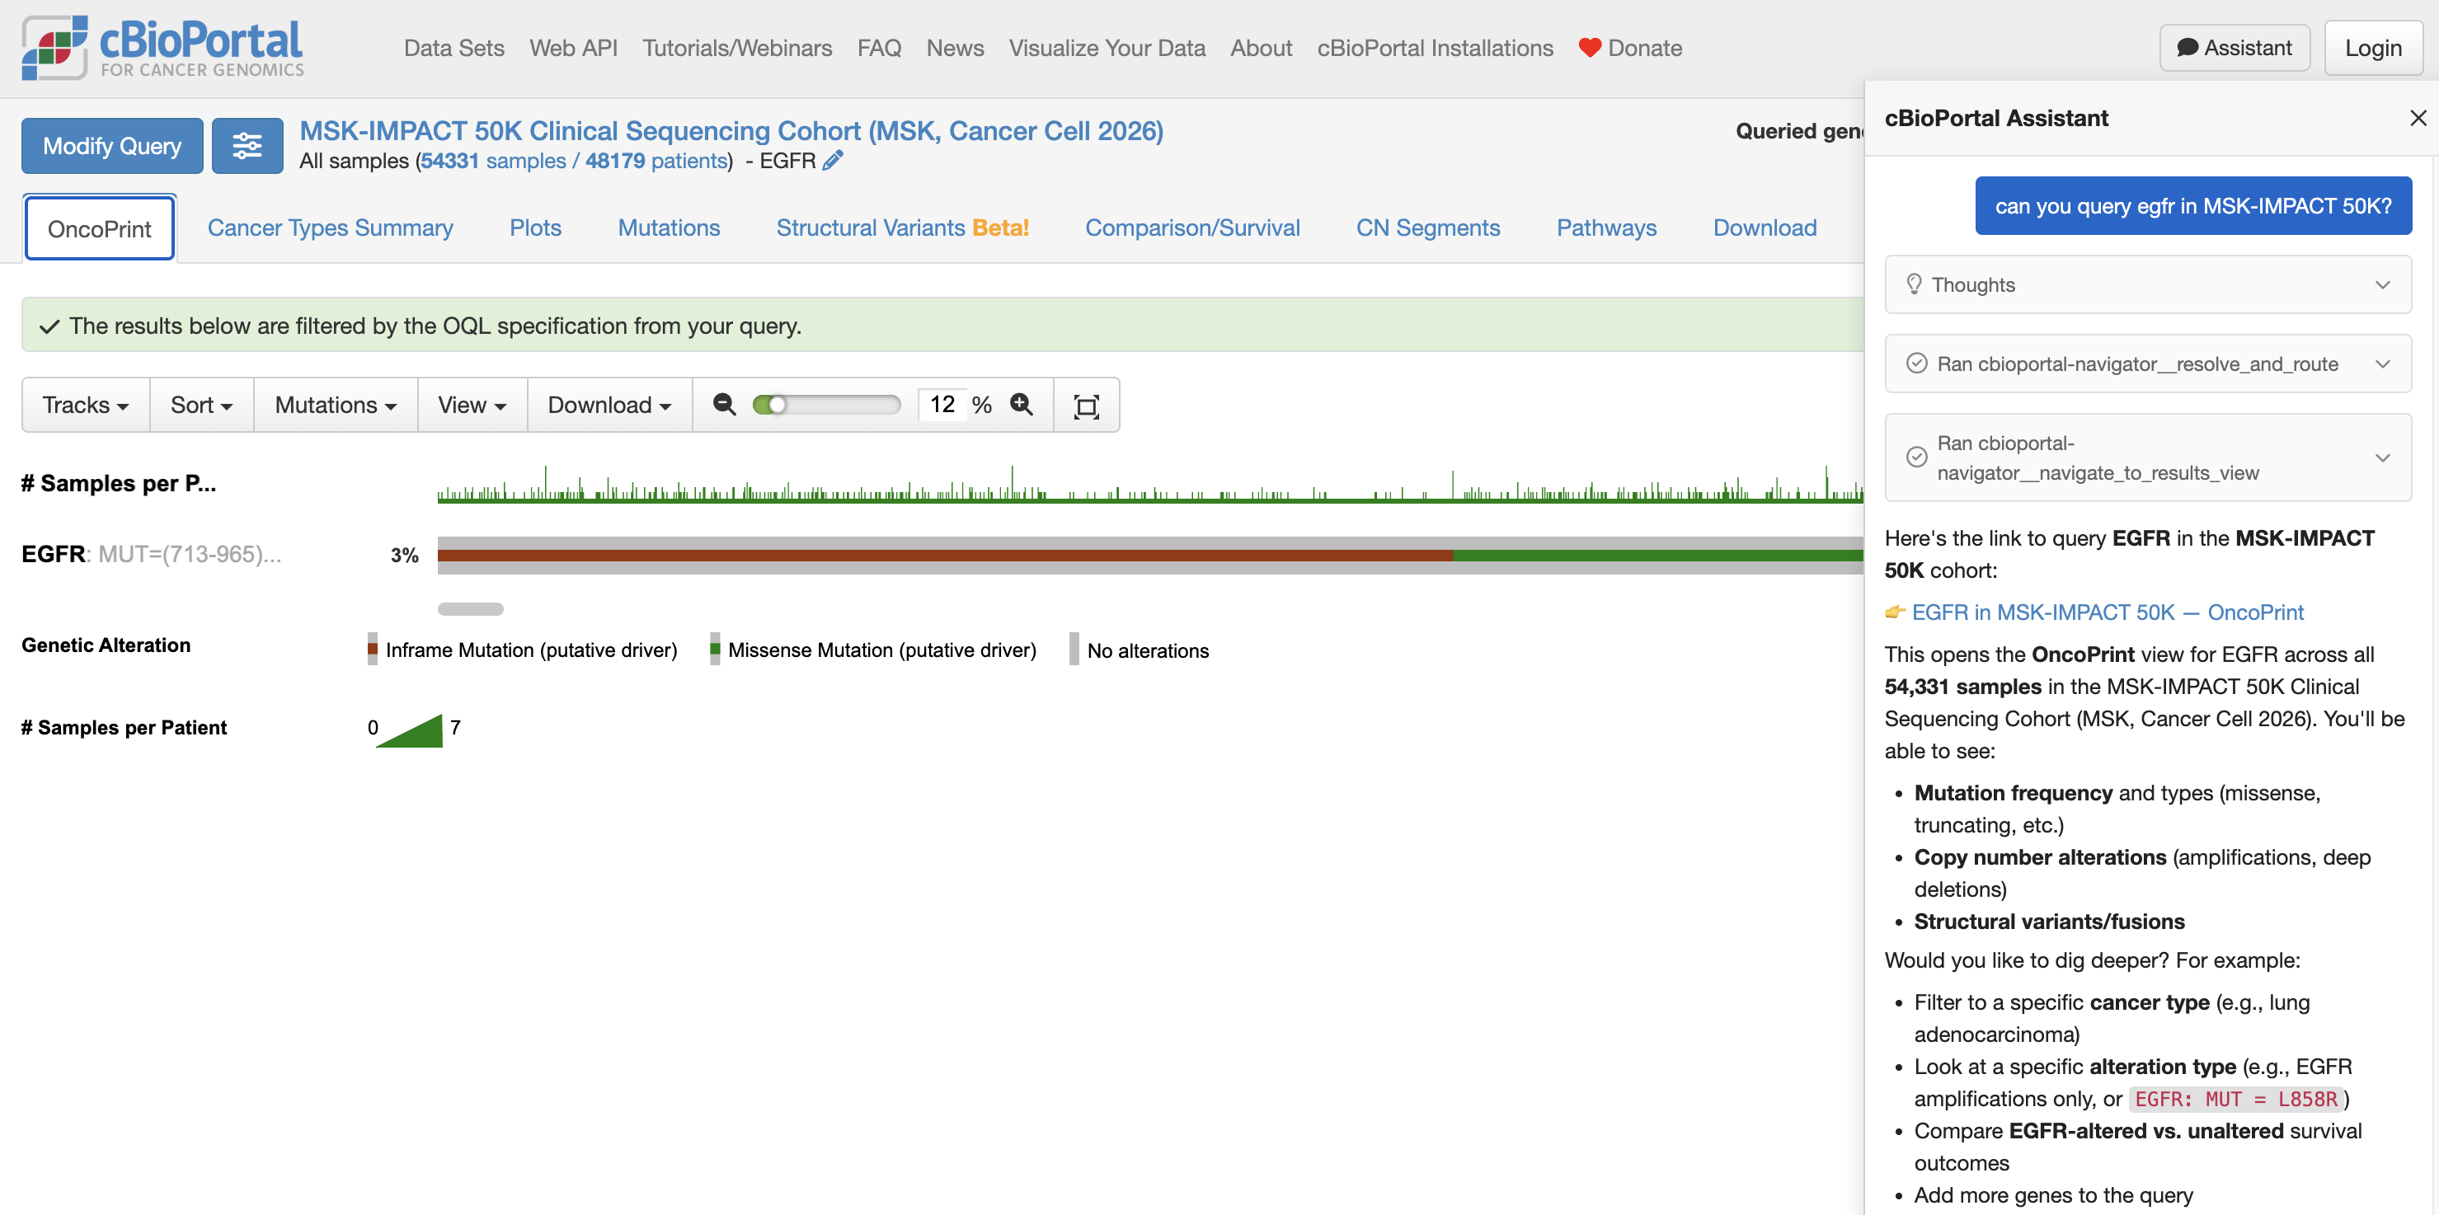Click the EGFR oncoprint alteration bar
This screenshot has width=2439, height=1215.
point(1149,556)
